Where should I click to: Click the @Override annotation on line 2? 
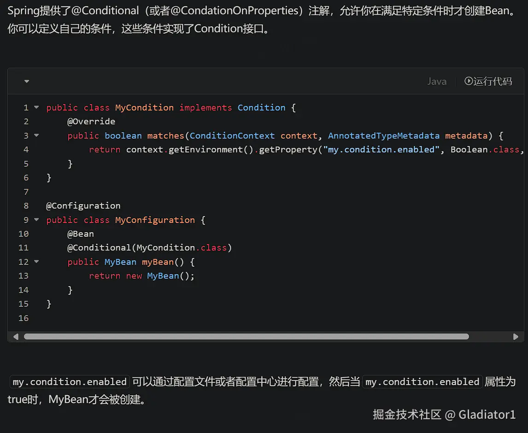pos(91,121)
